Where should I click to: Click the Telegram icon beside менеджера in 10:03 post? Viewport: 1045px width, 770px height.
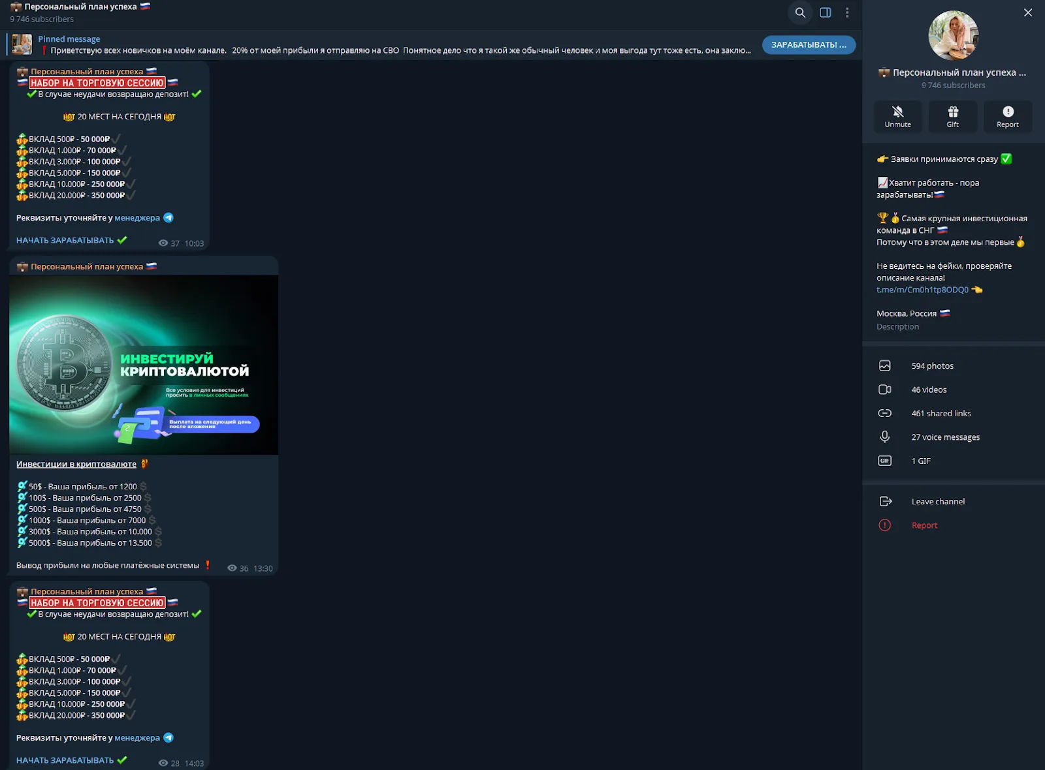169,218
